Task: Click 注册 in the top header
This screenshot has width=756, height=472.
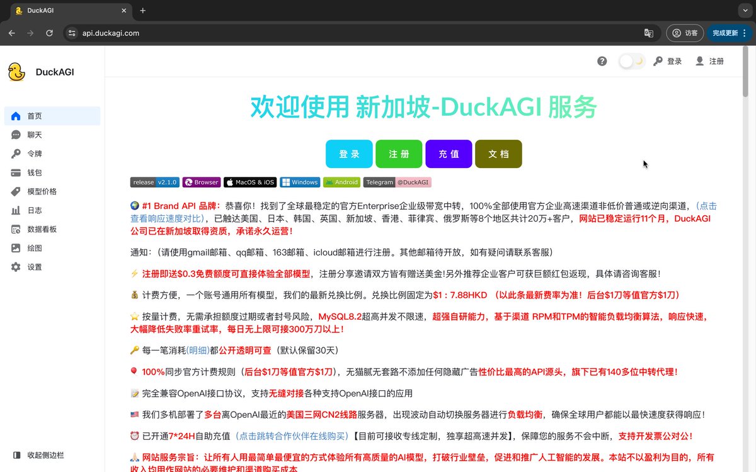Action: 709,61
